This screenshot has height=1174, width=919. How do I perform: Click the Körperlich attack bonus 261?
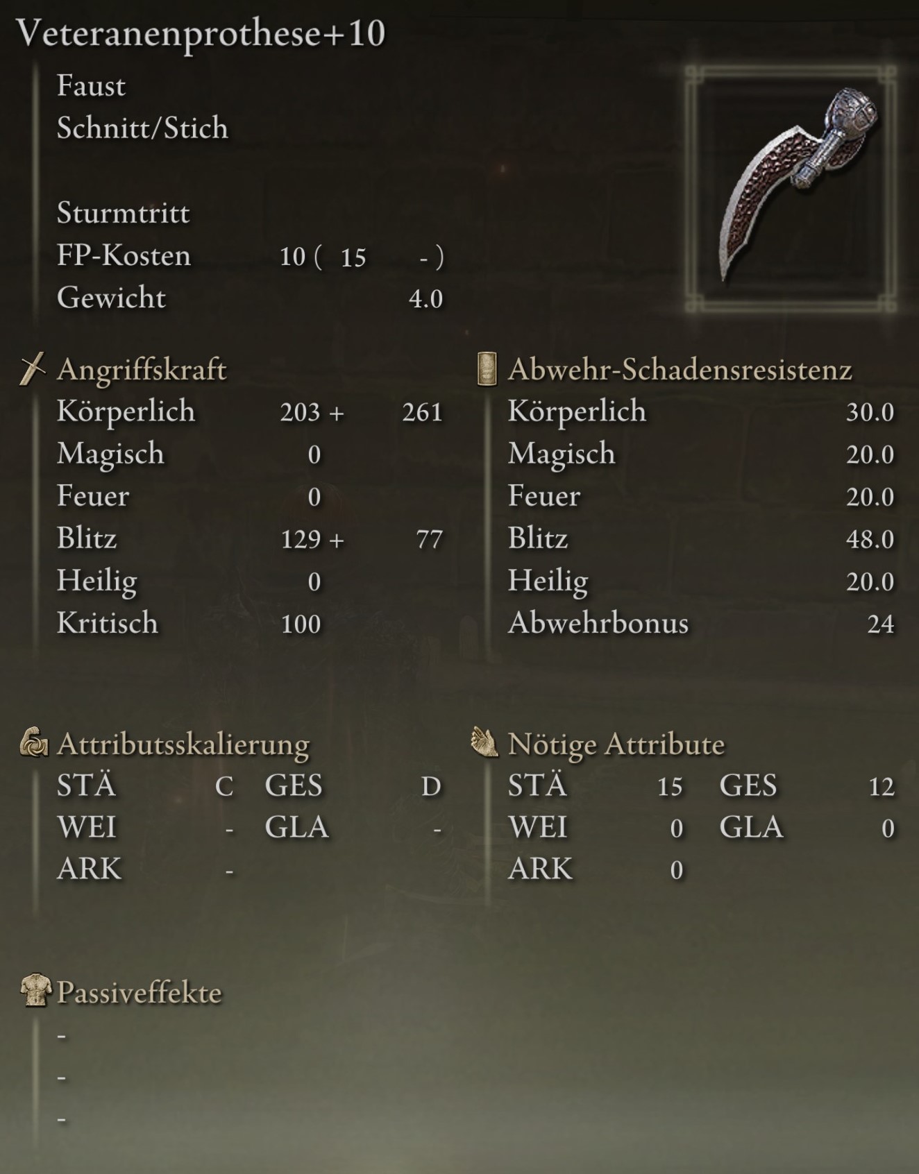[x=422, y=412]
